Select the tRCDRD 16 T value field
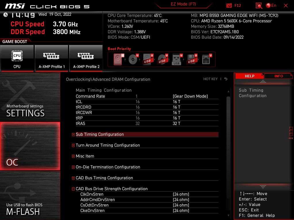The width and height of the screenshot is (294, 220). pyautogui.click(x=177, y=107)
